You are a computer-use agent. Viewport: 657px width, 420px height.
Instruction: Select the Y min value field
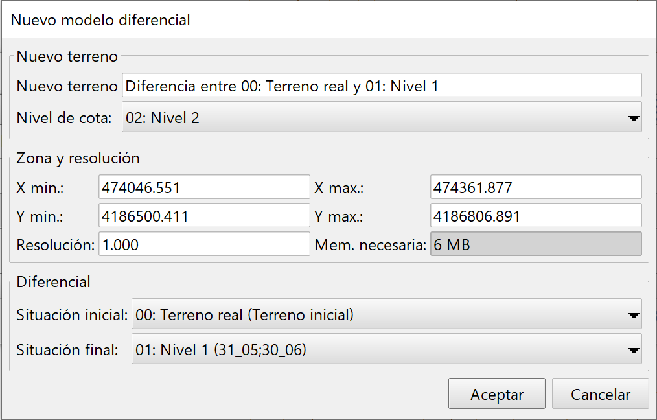tap(203, 215)
